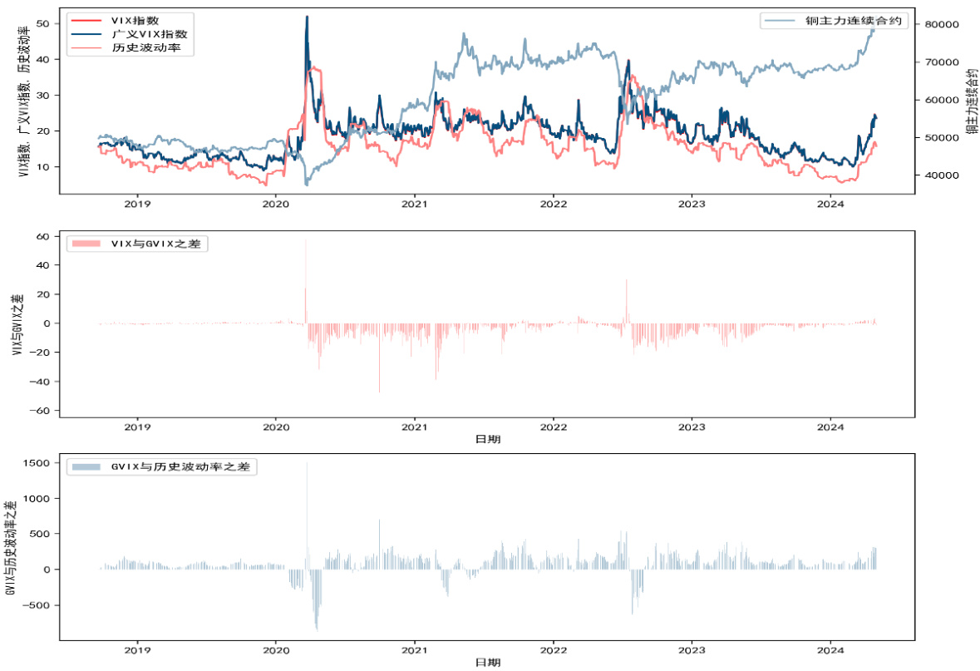Image resolution: width=980 pixels, height=671 pixels.
Task: Click the 80000 right-axis tick label
Action: click(938, 25)
